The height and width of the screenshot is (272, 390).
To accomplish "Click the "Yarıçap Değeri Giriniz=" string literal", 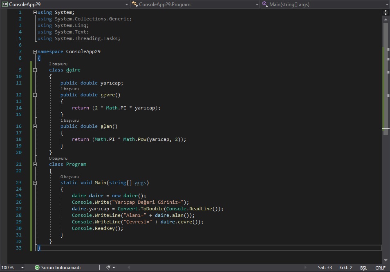I will click(148, 203).
